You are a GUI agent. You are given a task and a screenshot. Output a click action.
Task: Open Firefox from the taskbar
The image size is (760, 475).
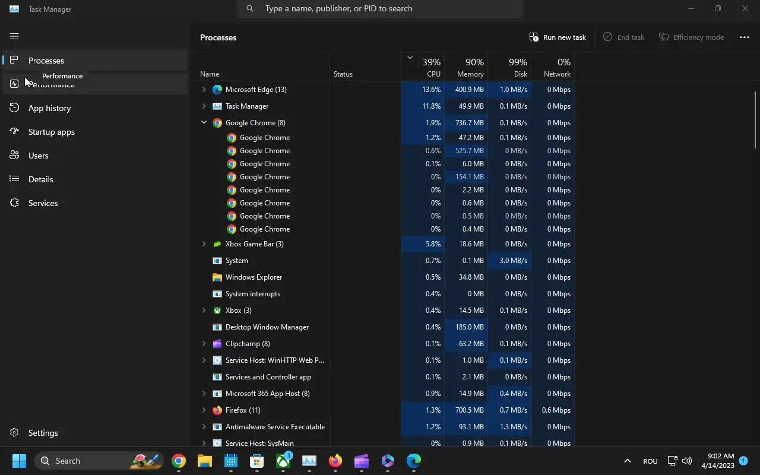coord(335,461)
